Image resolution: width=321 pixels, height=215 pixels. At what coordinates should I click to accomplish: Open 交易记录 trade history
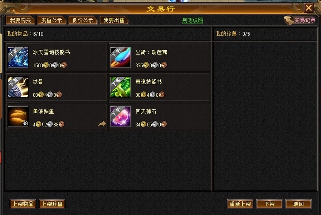coord(305,20)
